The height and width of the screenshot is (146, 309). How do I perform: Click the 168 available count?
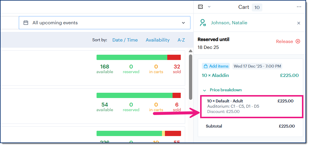click(105, 67)
